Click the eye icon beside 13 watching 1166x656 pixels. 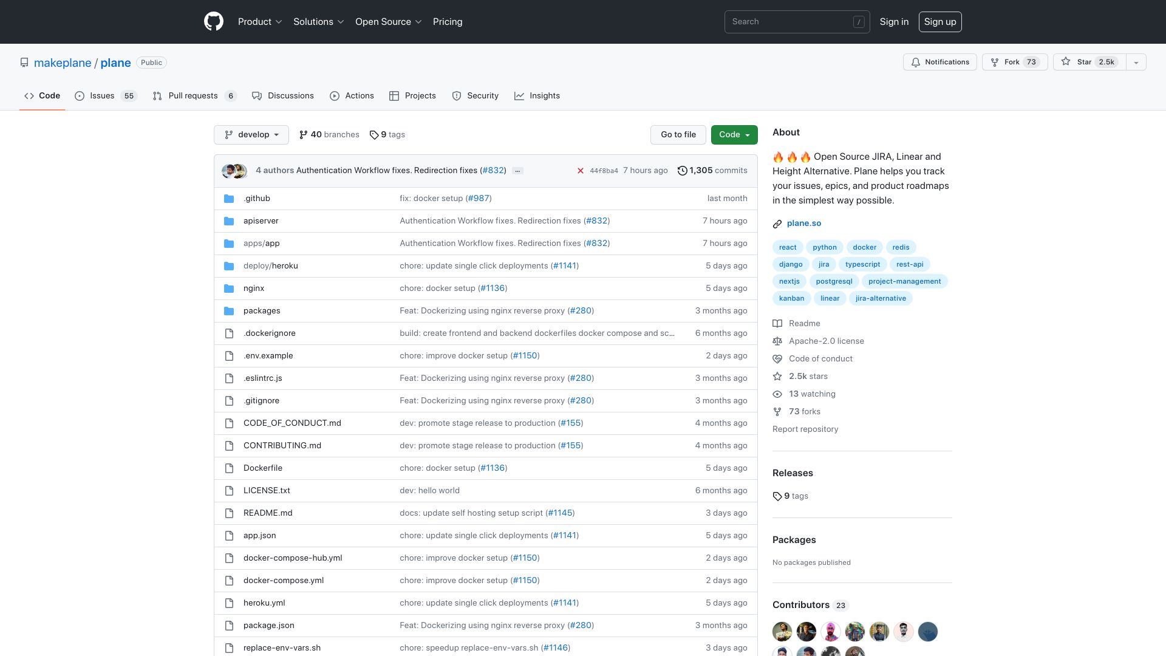(x=777, y=394)
